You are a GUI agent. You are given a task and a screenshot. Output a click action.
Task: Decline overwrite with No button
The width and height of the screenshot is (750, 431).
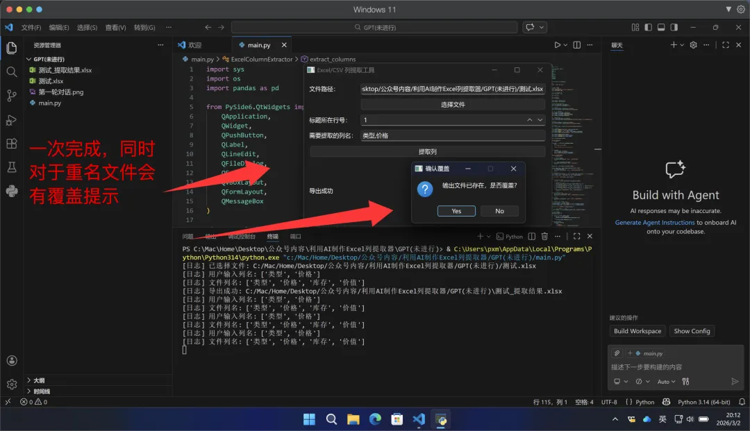click(x=499, y=211)
